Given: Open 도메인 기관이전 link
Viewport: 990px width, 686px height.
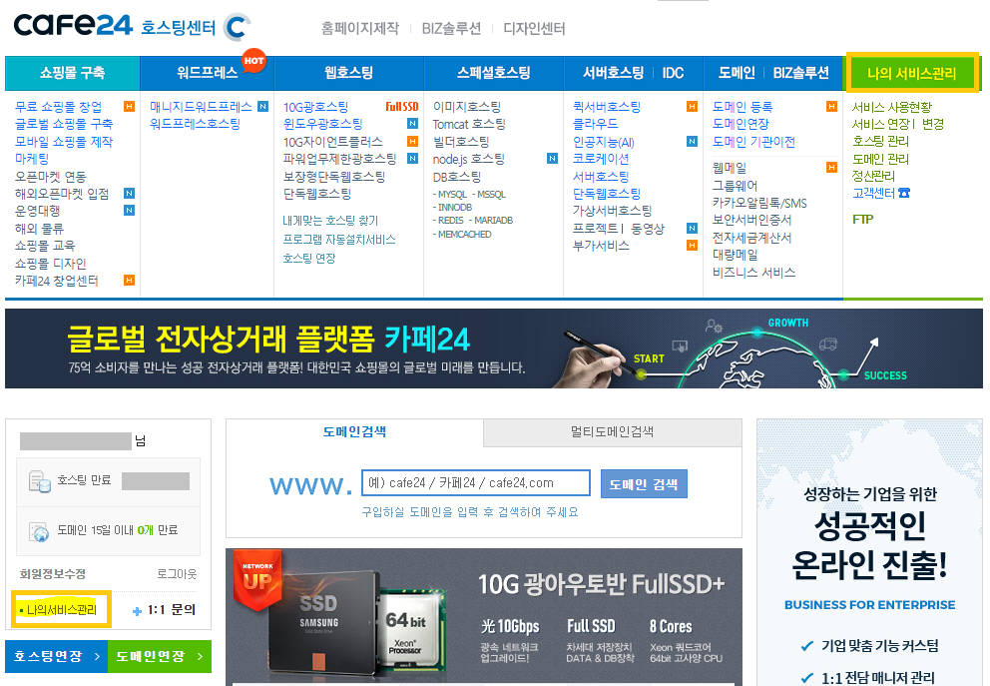Looking at the screenshot, I should (753, 142).
